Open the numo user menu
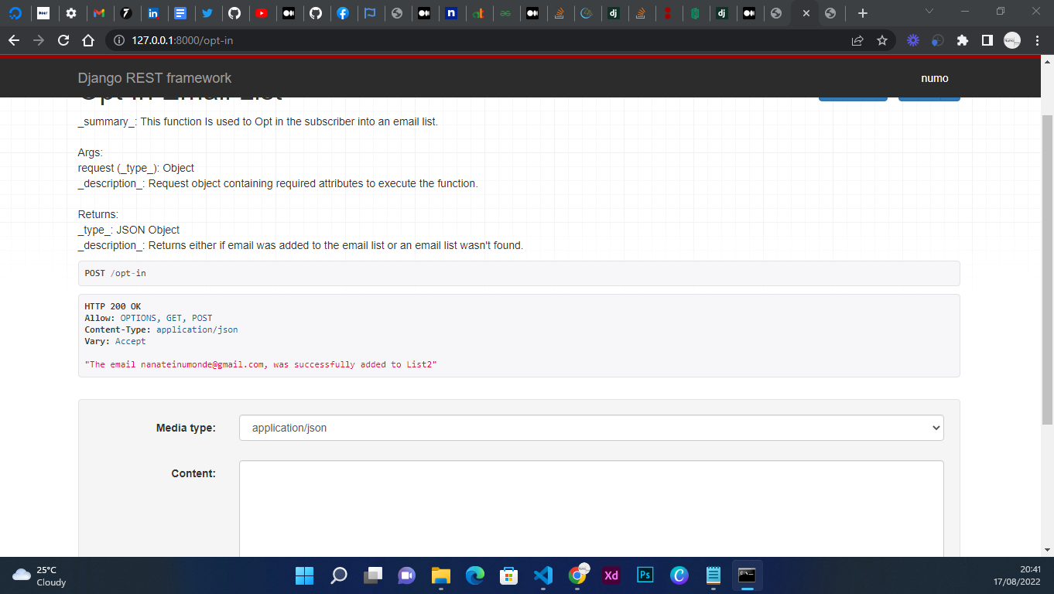This screenshot has width=1054, height=594. coord(935,78)
